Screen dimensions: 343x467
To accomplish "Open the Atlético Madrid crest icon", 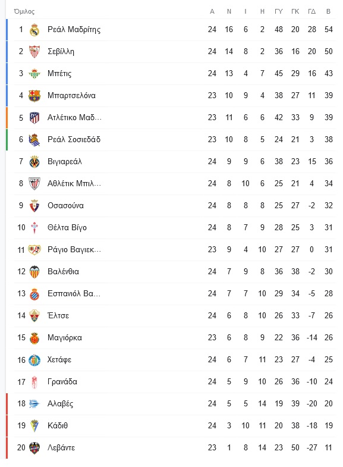I will tap(34, 118).
